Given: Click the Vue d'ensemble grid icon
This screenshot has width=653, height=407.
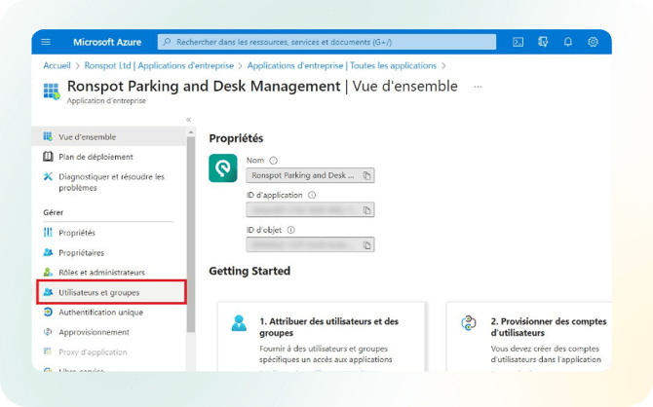Looking at the screenshot, I should (x=48, y=136).
